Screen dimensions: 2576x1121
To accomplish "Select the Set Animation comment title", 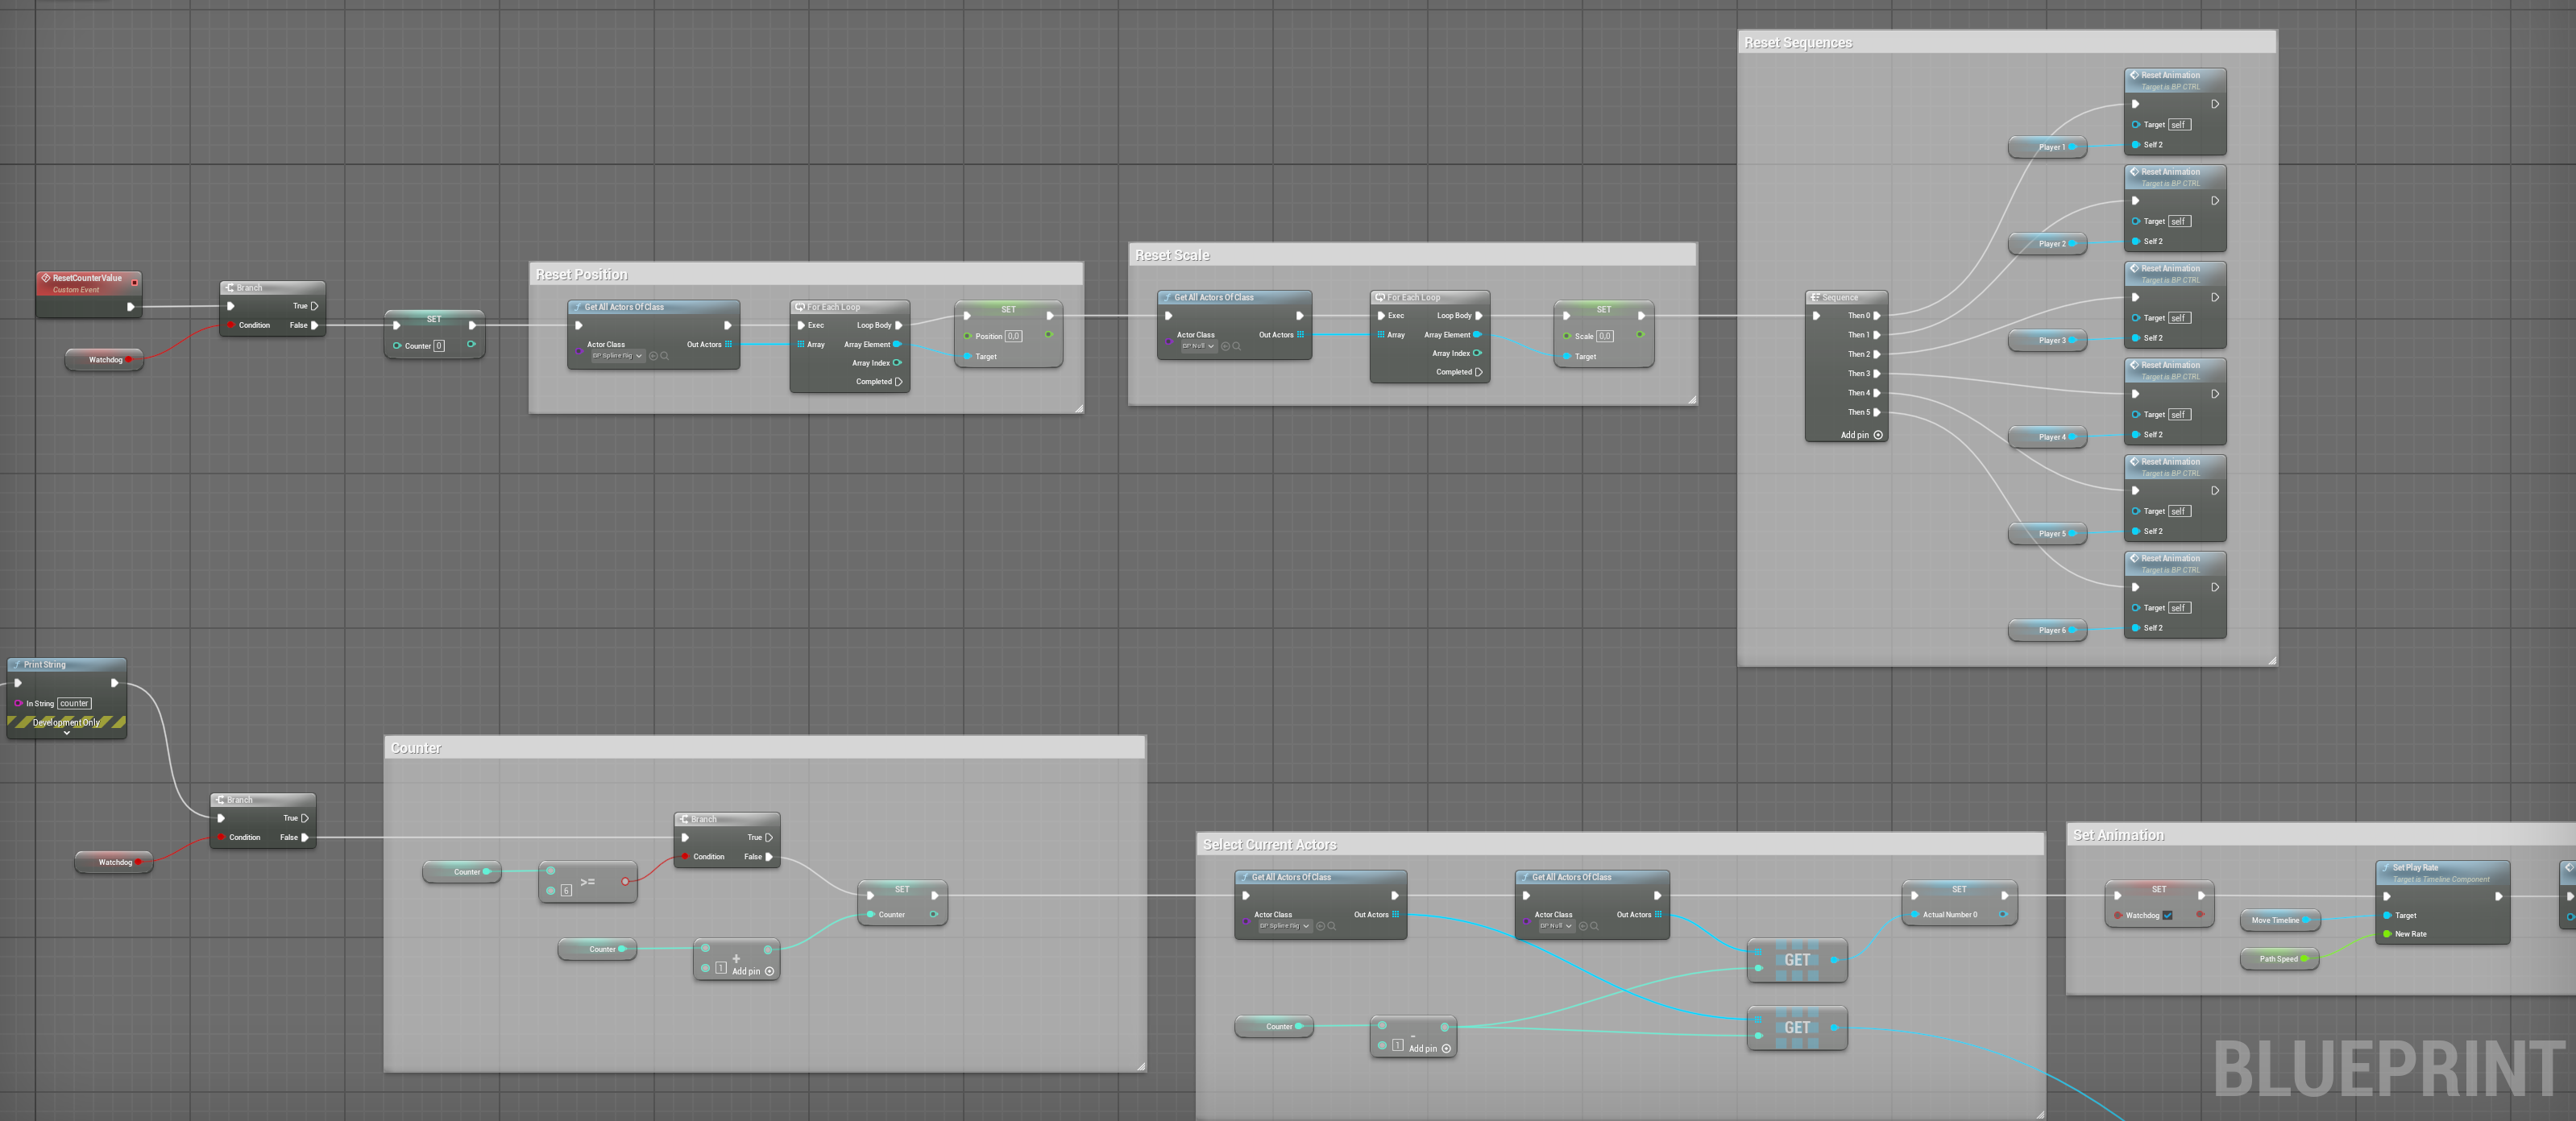I will point(2118,835).
